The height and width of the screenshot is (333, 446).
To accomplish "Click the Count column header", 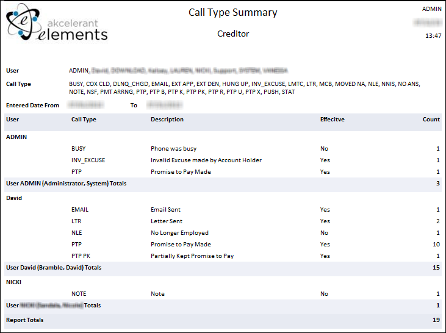I will coord(431,120).
